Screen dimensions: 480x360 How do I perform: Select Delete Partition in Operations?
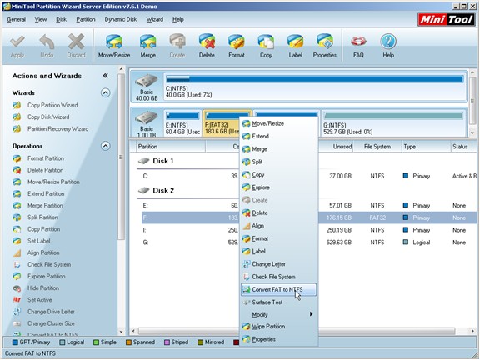(x=45, y=170)
